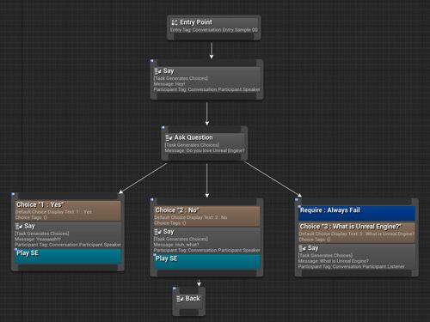Image resolution: width=430 pixels, height=322 pixels.
Task: Click the Say task with message What is Unreal Engine?
Action: 357,257
